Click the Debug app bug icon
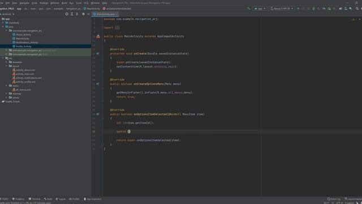The height and width of the screenshot is (204, 362). (x=313, y=8)
